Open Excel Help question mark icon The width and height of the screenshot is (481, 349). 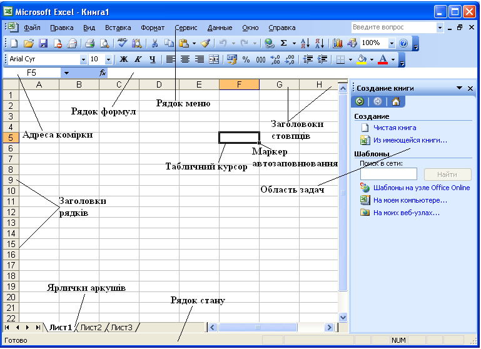tap(403, 43)
